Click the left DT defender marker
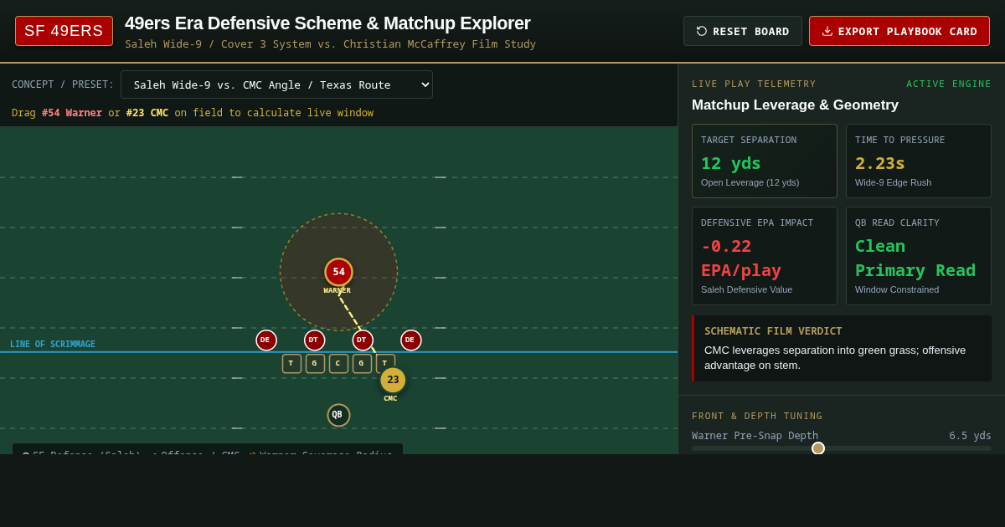This screenshot has height=527, width=1005. pyautogui.click(x=314, y=340)
